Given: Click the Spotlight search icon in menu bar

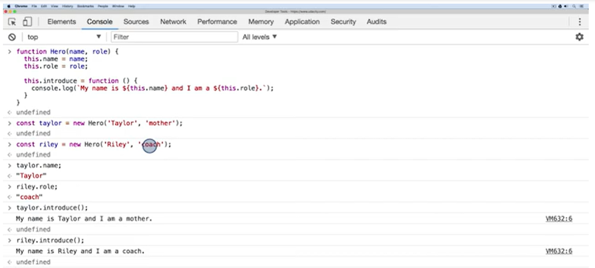Looking at the screenshot, I should coord(574,6).
